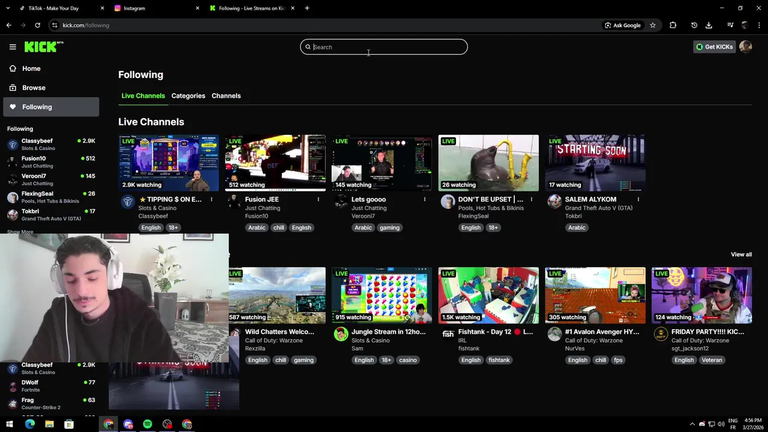Image resolution: width=768 pixels, height=432 pixels.
Task: Open Fishtank - Day 12 stream title
Action: tap(496, 332)
